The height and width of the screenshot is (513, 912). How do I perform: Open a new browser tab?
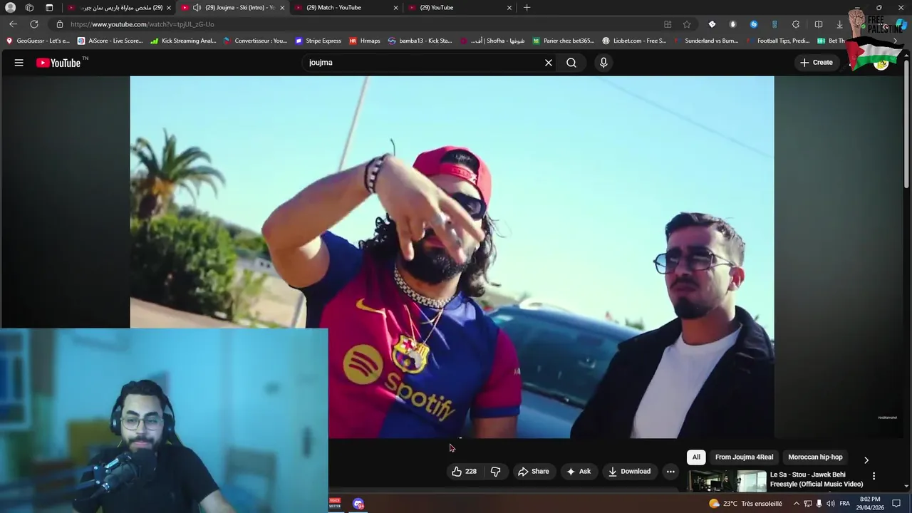tap(527, 7)
